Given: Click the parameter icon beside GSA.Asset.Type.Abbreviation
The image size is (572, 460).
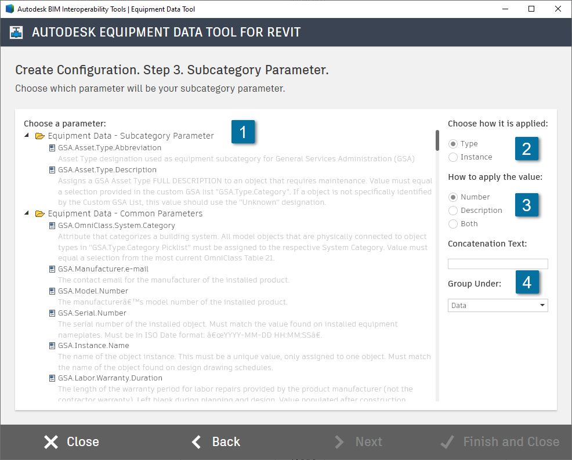Looking at the screenshot, I should click(52, 147).
